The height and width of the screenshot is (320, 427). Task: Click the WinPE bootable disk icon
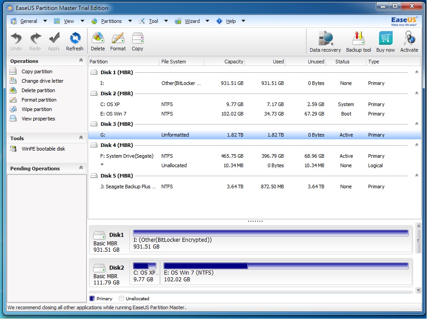(13, 149)
